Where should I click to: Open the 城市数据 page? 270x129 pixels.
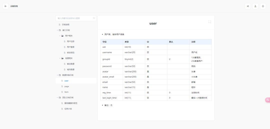pos(70,70)
